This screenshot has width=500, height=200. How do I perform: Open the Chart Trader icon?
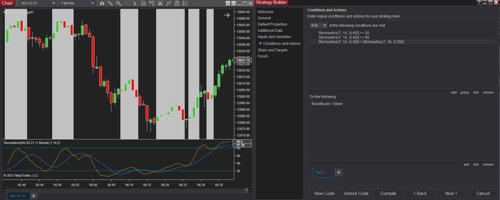click(152, 3)
